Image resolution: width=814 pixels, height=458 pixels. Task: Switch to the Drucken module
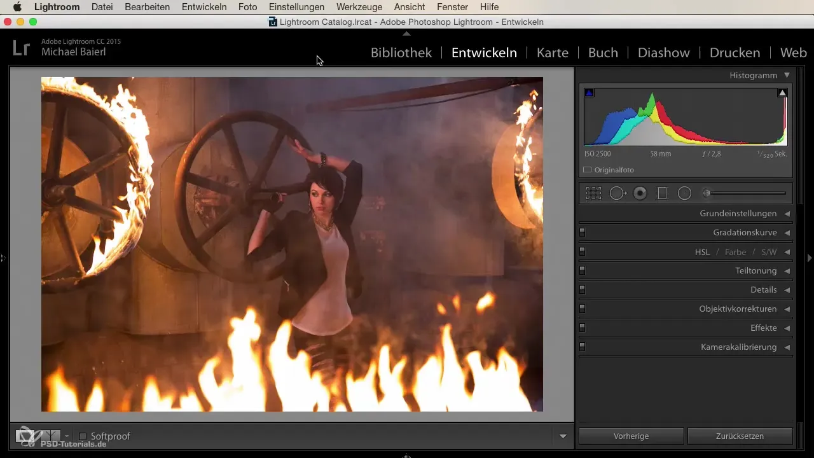pyautogui.click(x=735, y=53)
